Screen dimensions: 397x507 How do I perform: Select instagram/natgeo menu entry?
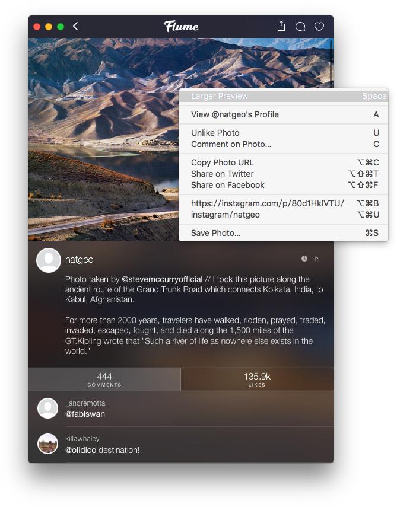283,215
